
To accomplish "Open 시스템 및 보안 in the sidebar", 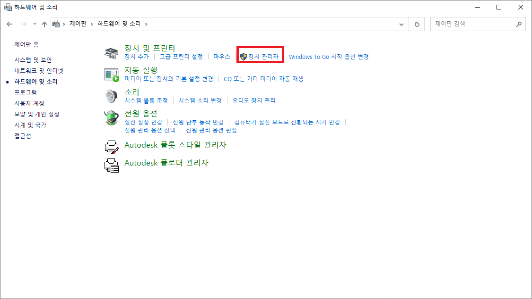I will pyautogui.click(x=33, y=60).
